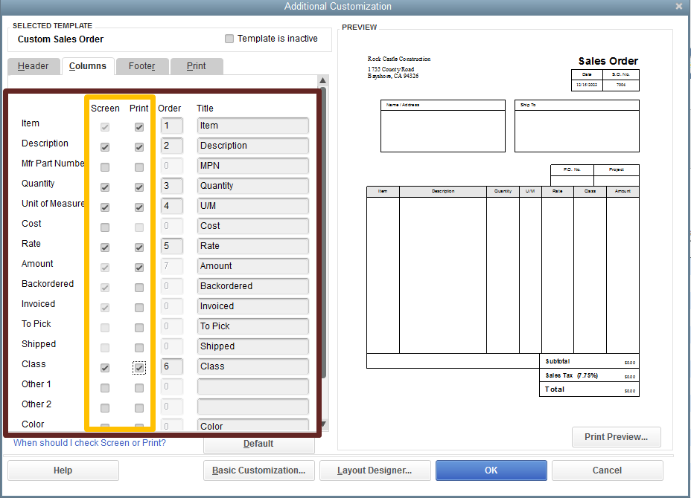
Task: Click the Order field for Class
Action: tap(172, 366)
